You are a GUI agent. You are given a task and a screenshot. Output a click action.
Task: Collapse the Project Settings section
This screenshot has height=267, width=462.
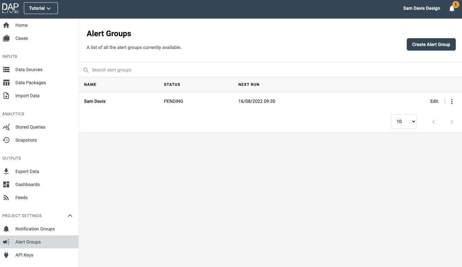70,216
